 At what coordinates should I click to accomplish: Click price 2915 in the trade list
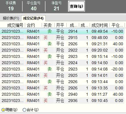click(x=73, y=38)
